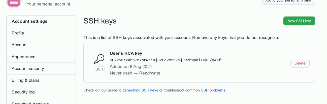Add a New SSH key
The image size is (327, 104).
(x=299, y=21)
